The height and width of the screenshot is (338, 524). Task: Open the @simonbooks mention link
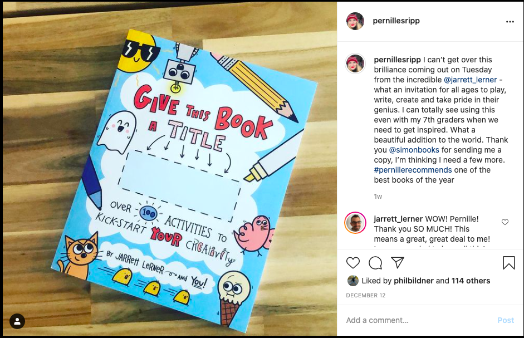pyautogui.click(x=414, y=150)
